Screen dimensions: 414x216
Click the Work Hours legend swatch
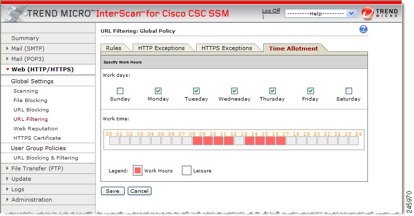click(x=138, y=170)
